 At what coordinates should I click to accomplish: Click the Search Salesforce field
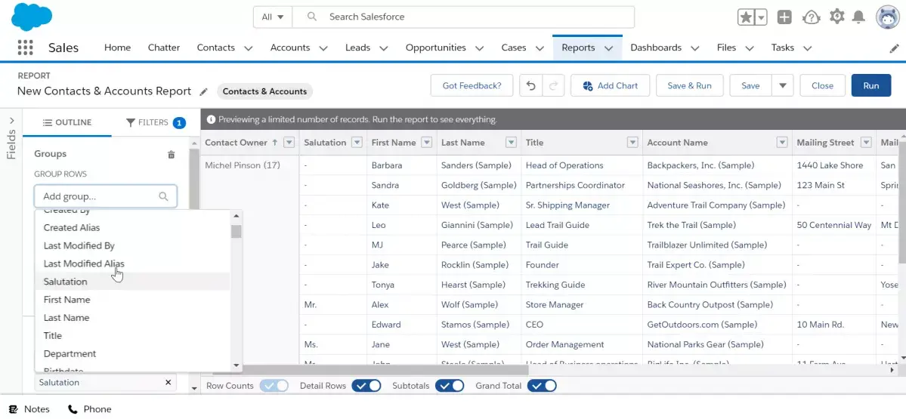(463, 17)
